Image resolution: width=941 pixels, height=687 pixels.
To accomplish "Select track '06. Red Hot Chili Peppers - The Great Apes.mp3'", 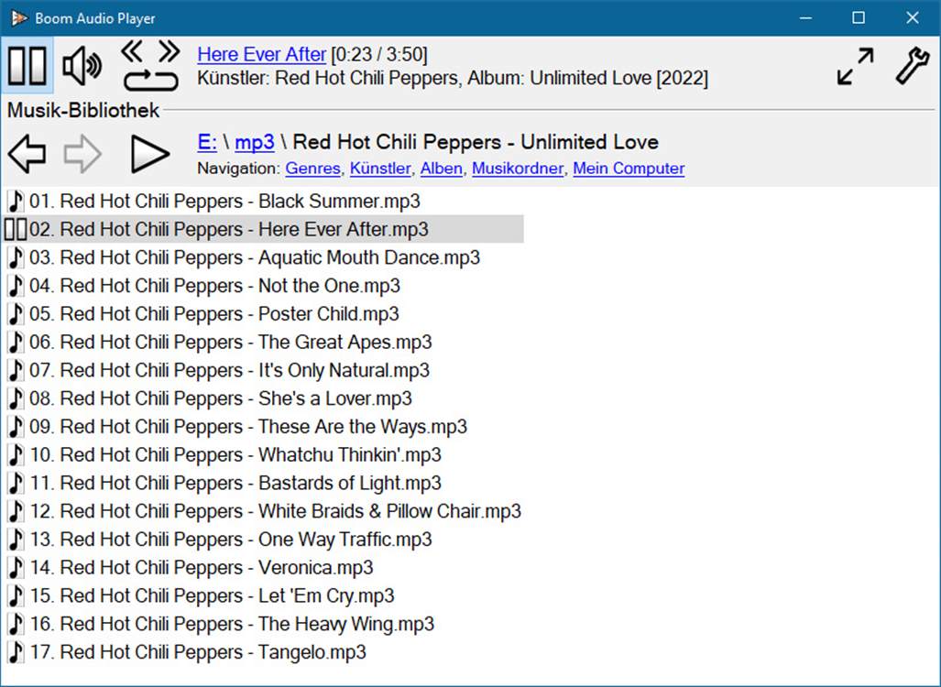I will tap(231, 342).
